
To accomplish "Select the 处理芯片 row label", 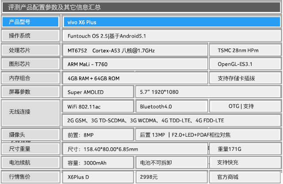I will (x=30, y=51).
